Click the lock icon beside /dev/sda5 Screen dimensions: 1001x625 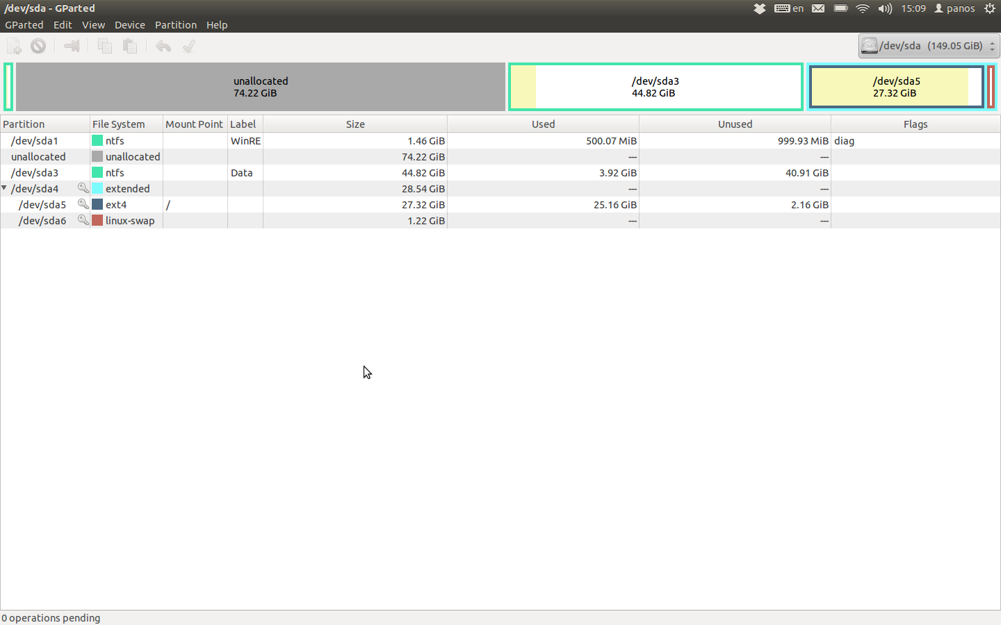(x=83, y=204)
